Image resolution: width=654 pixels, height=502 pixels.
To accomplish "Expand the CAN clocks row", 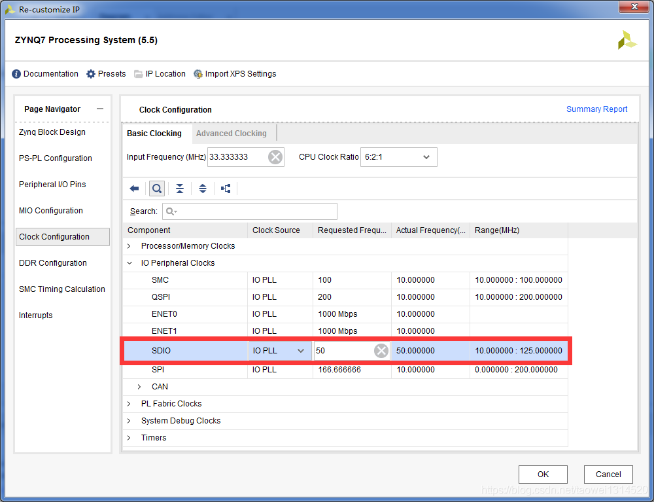I will (140, 387).
